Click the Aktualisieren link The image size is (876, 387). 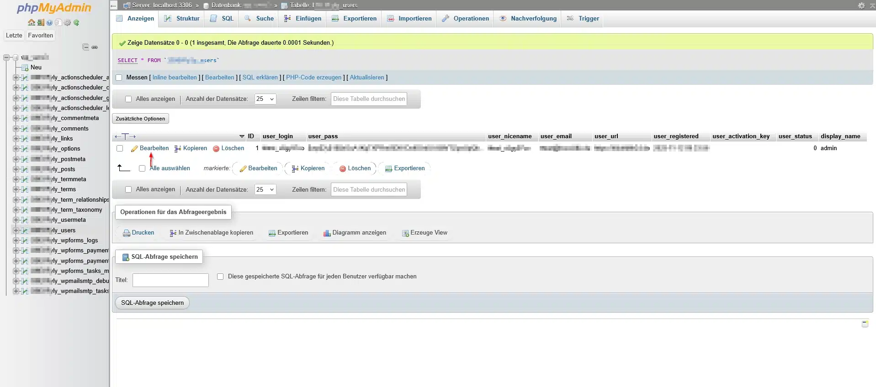coord(367,78)
